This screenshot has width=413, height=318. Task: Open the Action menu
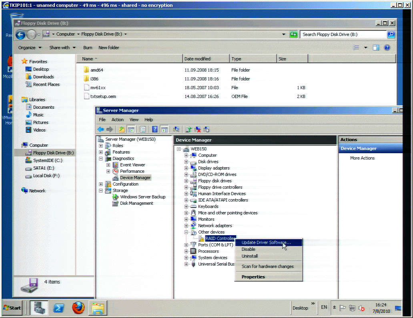point(118,120)
